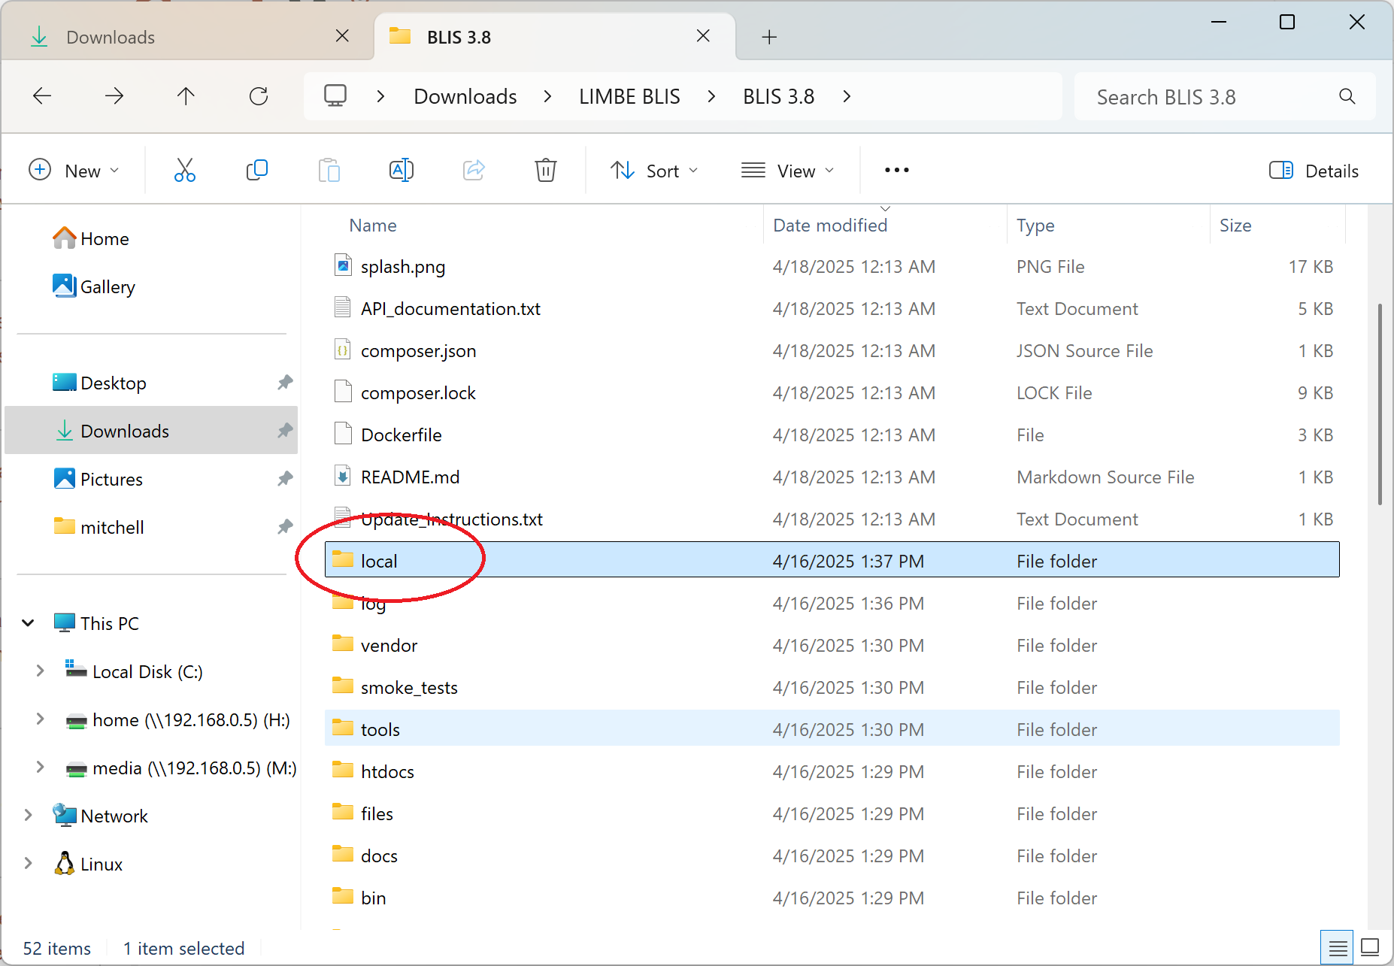Click LIMBE BLIS in breadcrumb path
The image size is (1394, 966).
coord(629,96)
